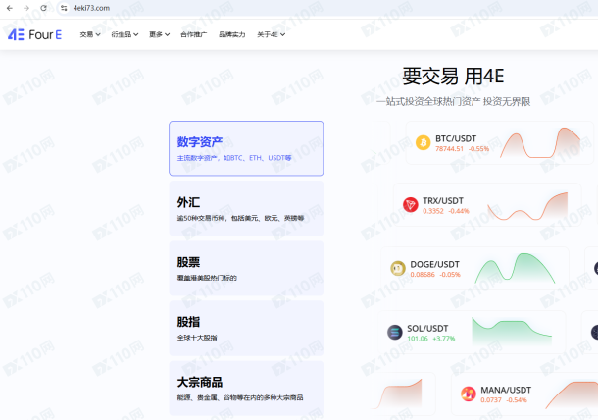Click the TRX coin icon
Screen dimensions: 598x420
coord(411,205)
